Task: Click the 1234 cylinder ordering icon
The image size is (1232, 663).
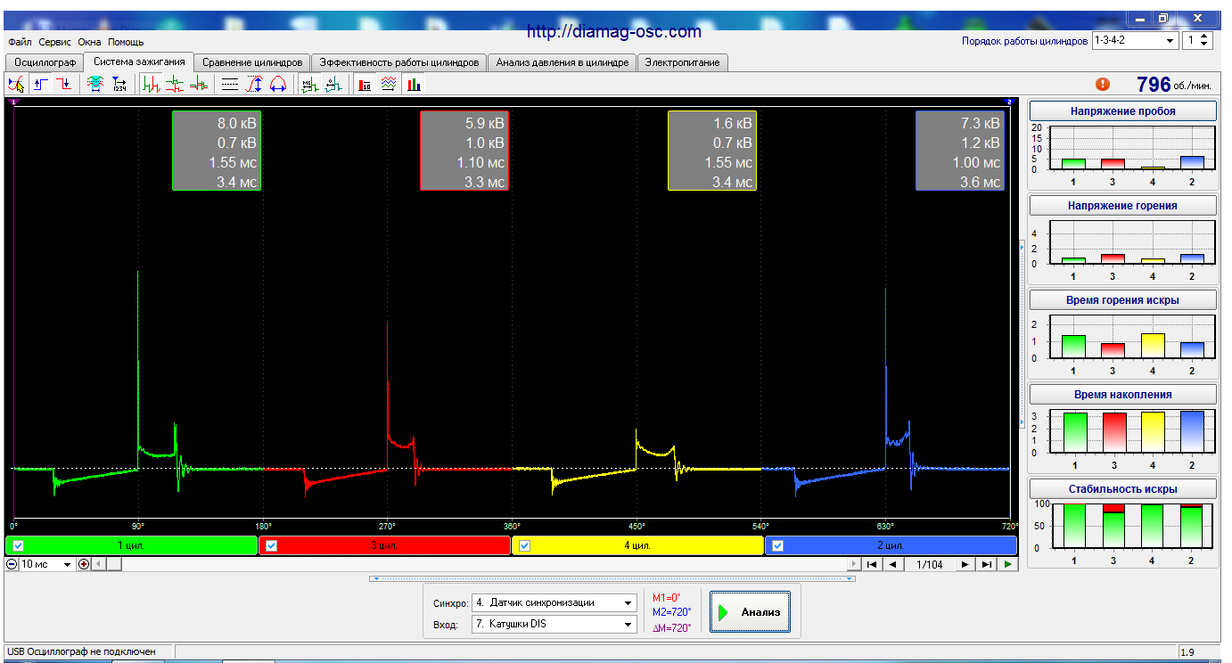Action: [119, 85]
